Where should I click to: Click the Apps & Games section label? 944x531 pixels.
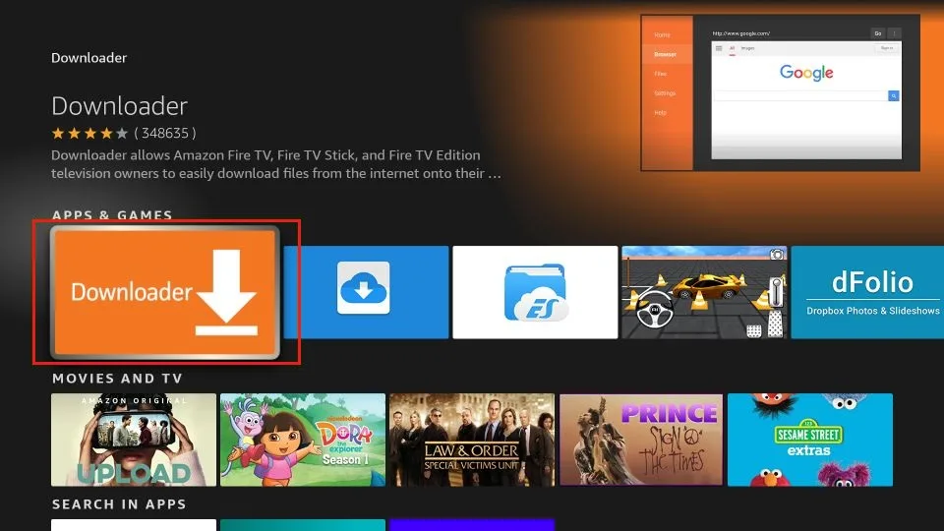[x=112, y=215]
